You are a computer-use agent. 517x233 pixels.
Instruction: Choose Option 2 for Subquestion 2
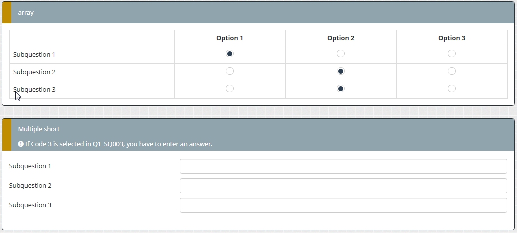pyautogui.click(x=341, y=71)
